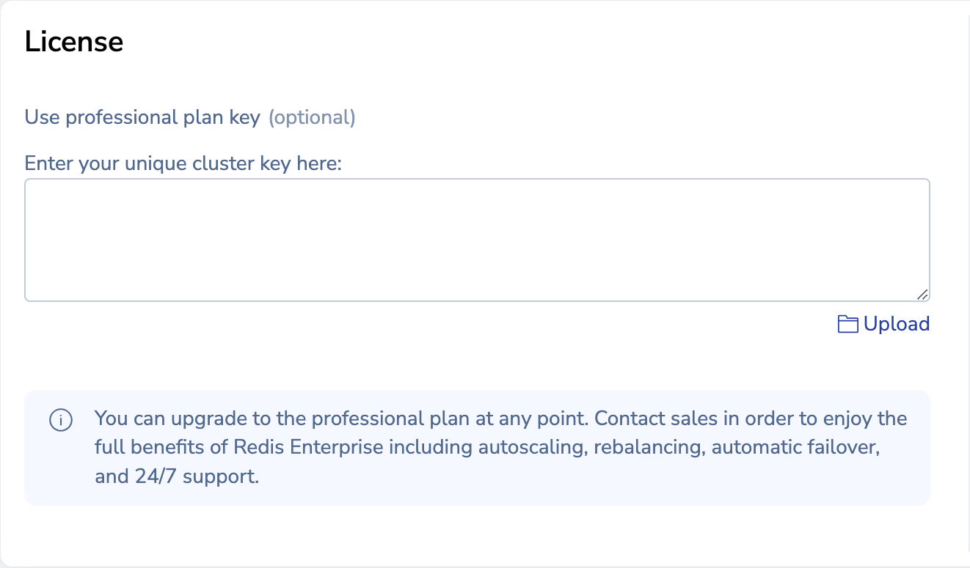The height and width of the screenshot is (568, 970).
Task: Select the License heading
Action: (73, 42)
